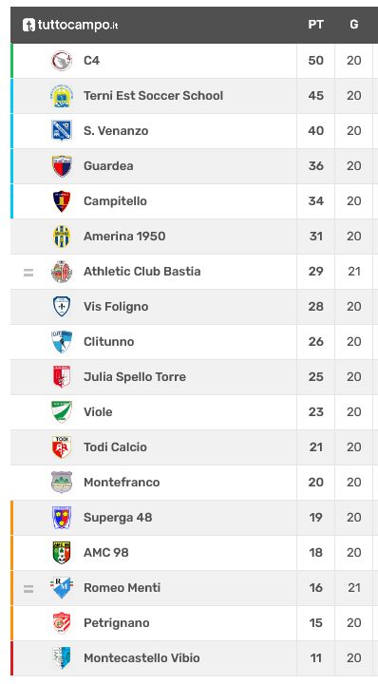Viewport: 378px width, 684px height.
Task: Click the tuttocampo.it logo in header
Action: pos(70,25)
